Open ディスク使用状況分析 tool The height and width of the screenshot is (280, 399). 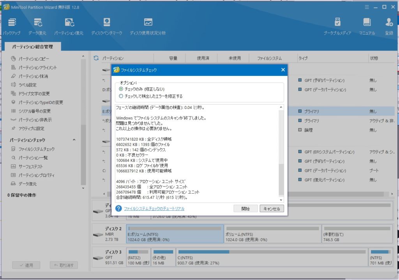[148, 24]
